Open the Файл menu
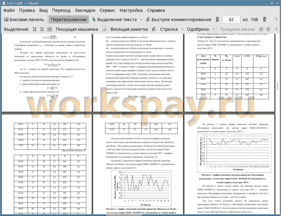The height and width of the screenshot is (216, 281). [9, 10]
